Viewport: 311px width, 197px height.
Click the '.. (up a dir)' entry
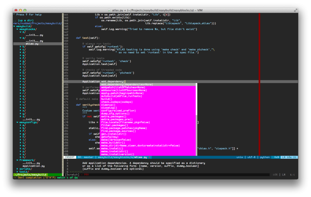click(x=23, y=20)
